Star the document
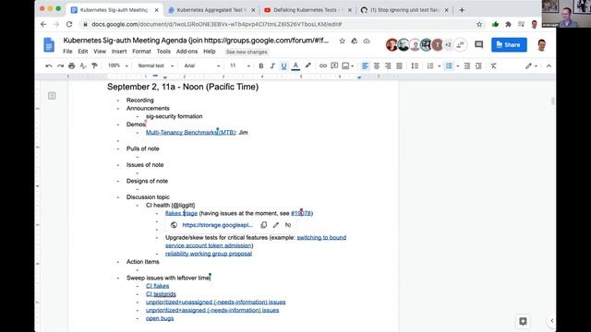591x332 pixels. coord(342,41)
